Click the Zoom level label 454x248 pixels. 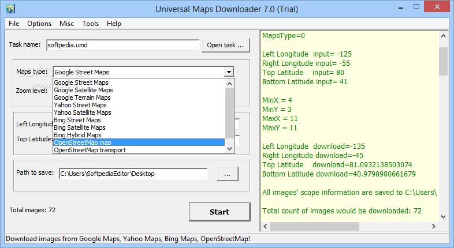click(x=32, y=91)
